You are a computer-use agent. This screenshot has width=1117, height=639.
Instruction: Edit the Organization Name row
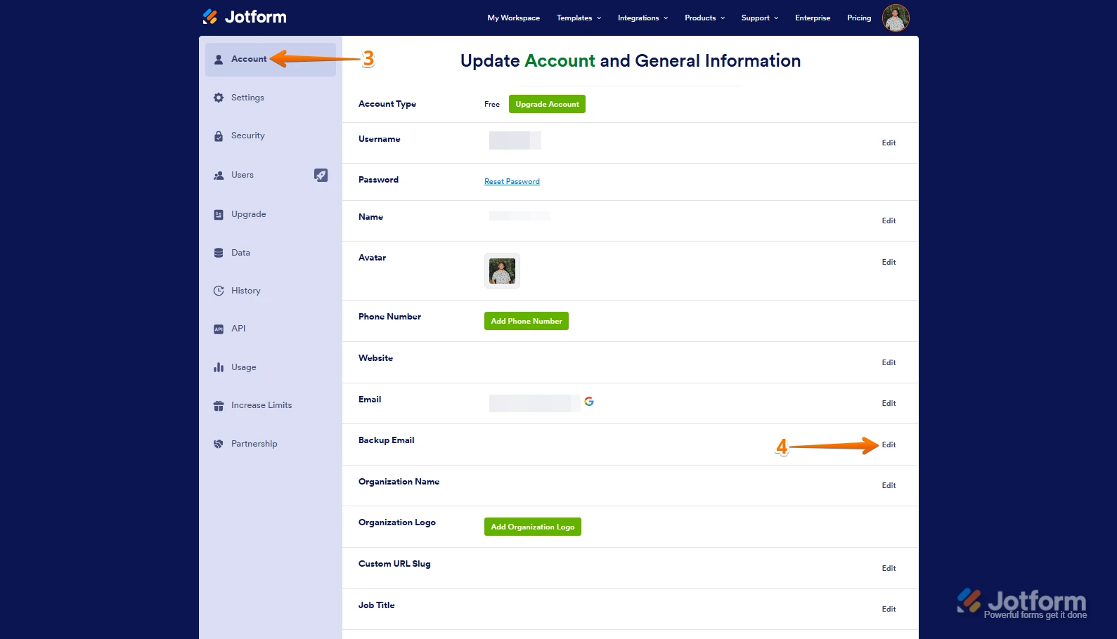click(x=889, y=486)
